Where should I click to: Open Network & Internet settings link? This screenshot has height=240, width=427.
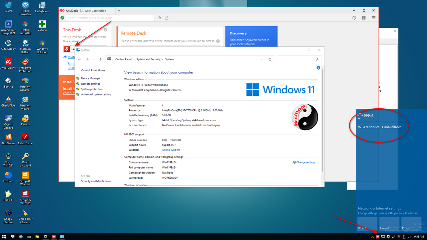[379, 208]
